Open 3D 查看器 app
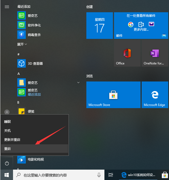The width and height of the screenshot is (169, 180). coord(21,63)
